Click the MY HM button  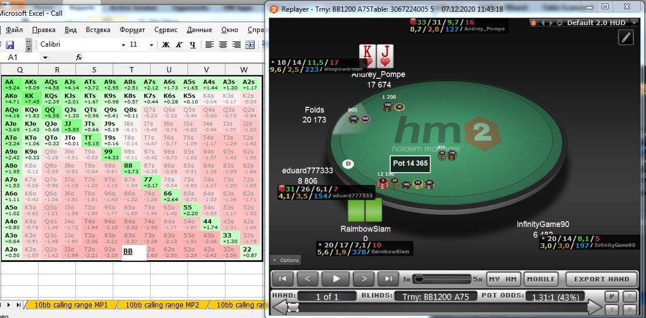point(503,279)
